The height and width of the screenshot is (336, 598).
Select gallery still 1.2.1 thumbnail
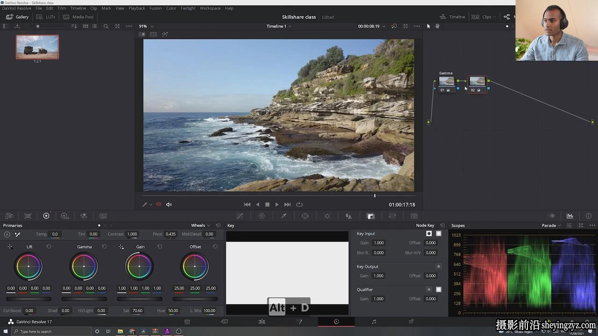point(37,47)
